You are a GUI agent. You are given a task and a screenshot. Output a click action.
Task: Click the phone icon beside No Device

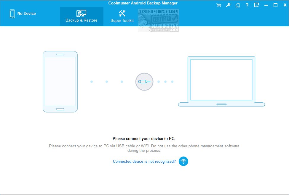(x=12, y=14)
